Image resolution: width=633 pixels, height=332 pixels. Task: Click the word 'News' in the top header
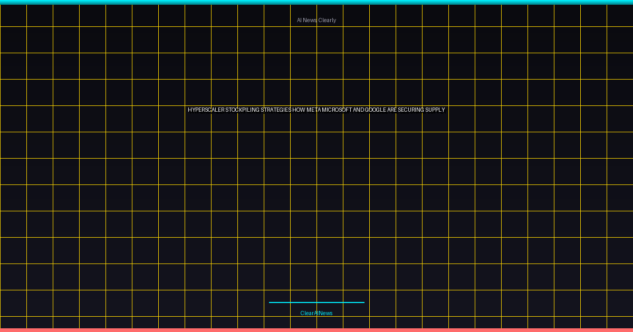pos(310,21)
